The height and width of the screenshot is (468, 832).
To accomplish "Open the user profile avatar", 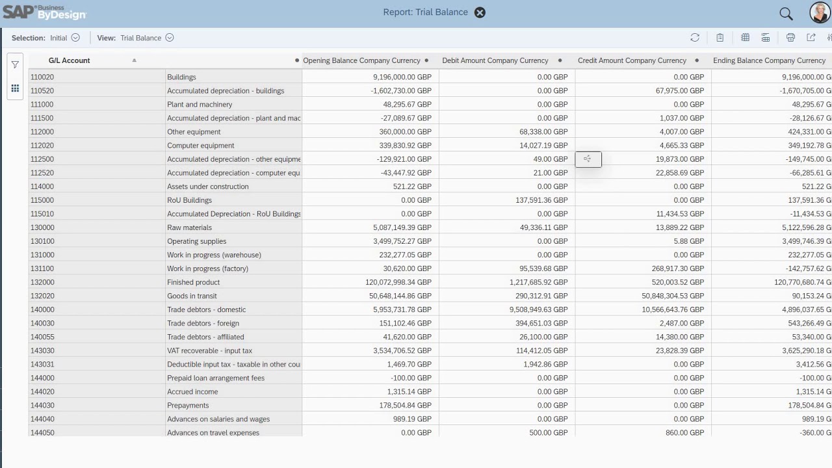I will tap(820, 12).
